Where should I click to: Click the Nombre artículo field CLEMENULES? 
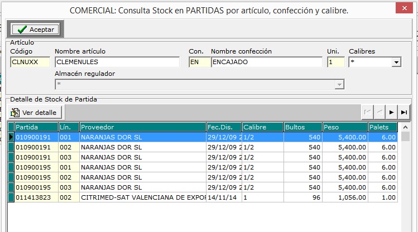[x=117, y=62]
